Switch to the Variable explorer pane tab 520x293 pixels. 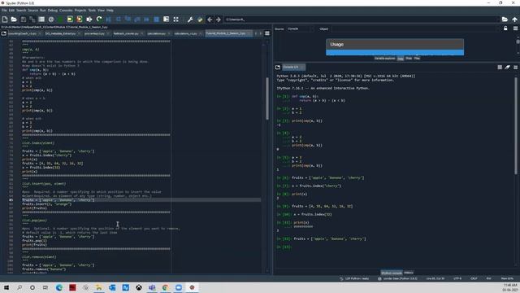pyautogui.click(x=384, y=58)
